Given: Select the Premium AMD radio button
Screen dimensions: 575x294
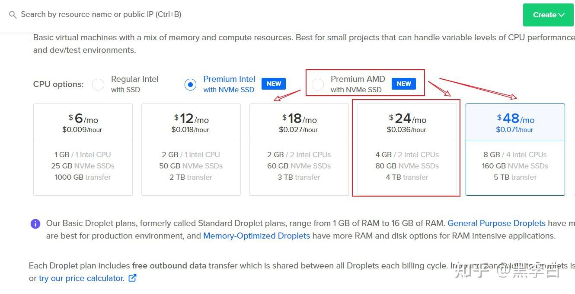Looking at the screenshot, I should pos(318,84).
